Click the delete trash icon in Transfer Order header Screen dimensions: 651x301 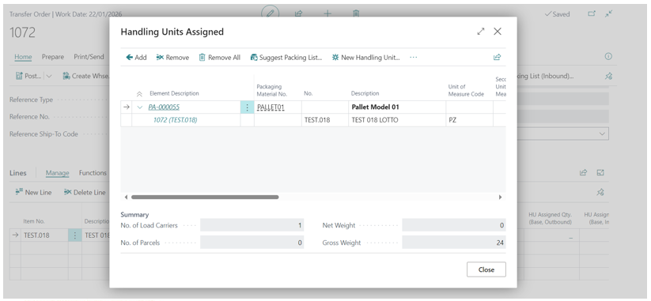(356, 13)
